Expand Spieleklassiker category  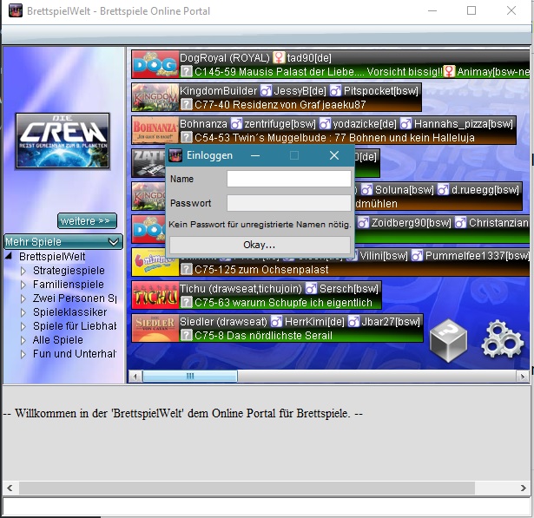click(23, 312)
